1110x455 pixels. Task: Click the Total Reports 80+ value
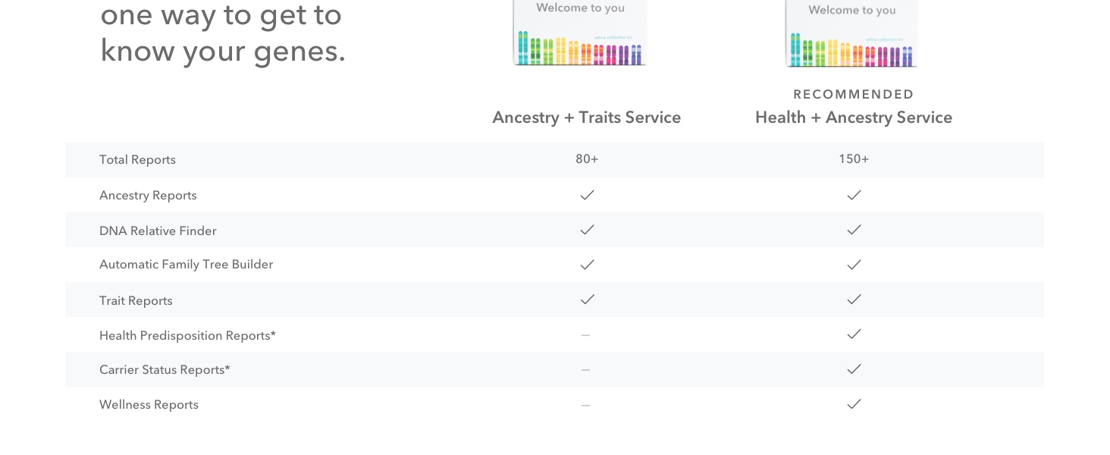587,159
